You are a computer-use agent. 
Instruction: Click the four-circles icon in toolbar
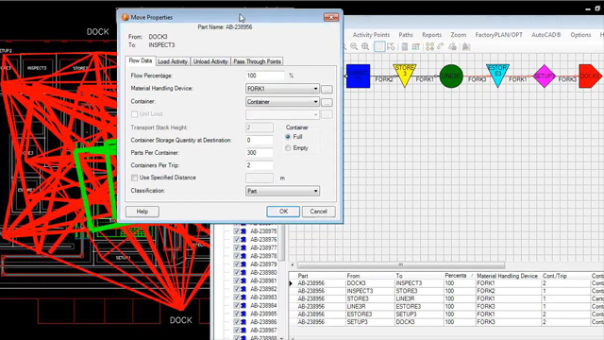[430, 46]
